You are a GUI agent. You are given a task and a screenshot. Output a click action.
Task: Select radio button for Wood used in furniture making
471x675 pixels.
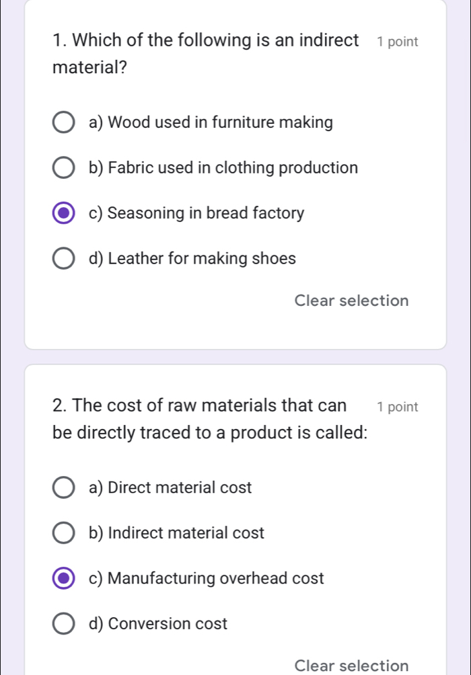64,124
